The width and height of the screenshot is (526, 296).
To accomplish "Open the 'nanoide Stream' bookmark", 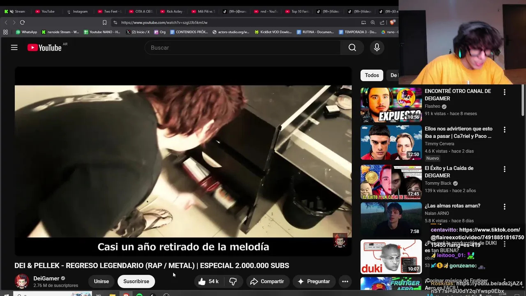I will click(x=60, y=32).
